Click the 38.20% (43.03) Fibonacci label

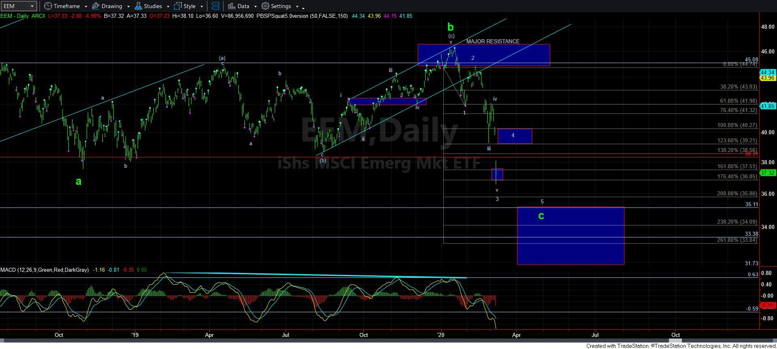(738, 87)
